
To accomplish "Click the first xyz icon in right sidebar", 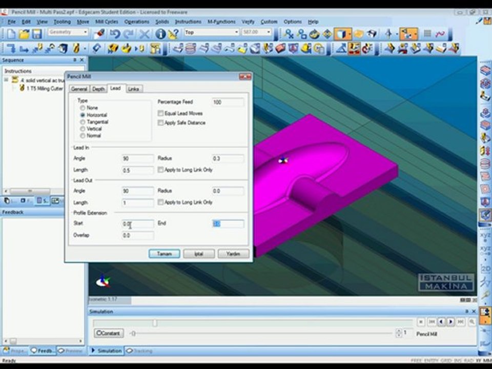I will coord(485,236).
